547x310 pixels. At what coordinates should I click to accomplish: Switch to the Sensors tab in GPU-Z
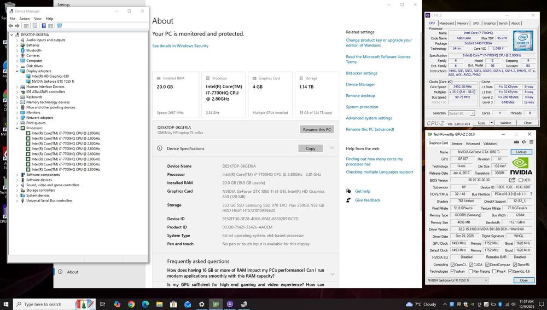(x=457, y=143)
